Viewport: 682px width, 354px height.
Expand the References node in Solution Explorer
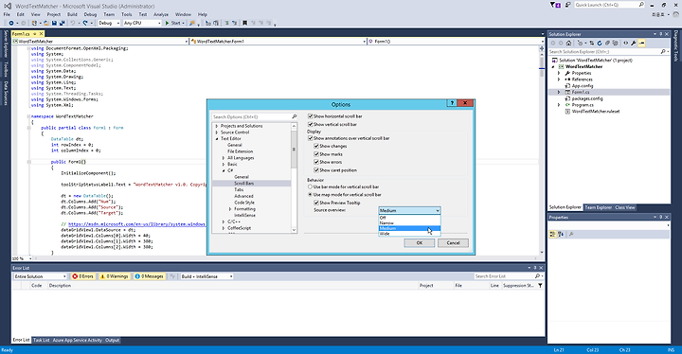click(560, 80)
